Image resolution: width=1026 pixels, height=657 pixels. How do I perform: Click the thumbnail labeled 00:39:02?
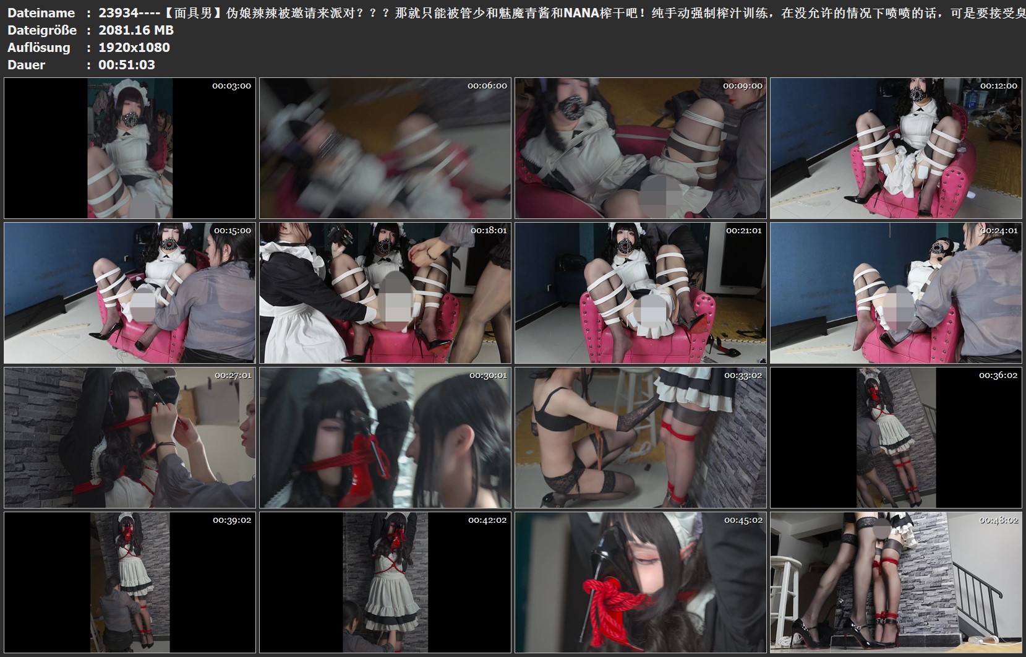click(130, 582)
